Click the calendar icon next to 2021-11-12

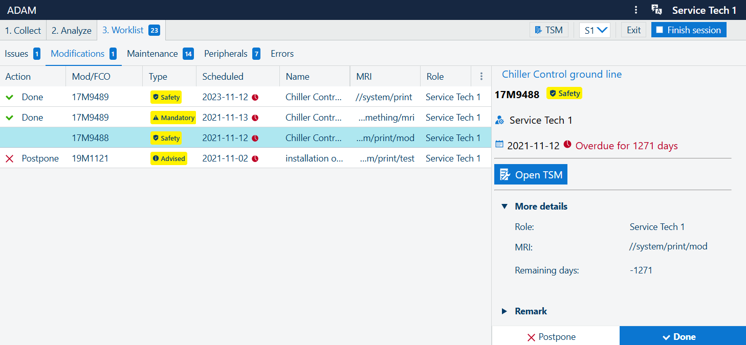[500, 145]
